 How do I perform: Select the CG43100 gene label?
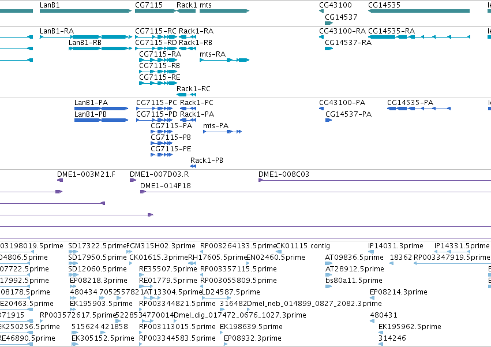coord(335,5)
